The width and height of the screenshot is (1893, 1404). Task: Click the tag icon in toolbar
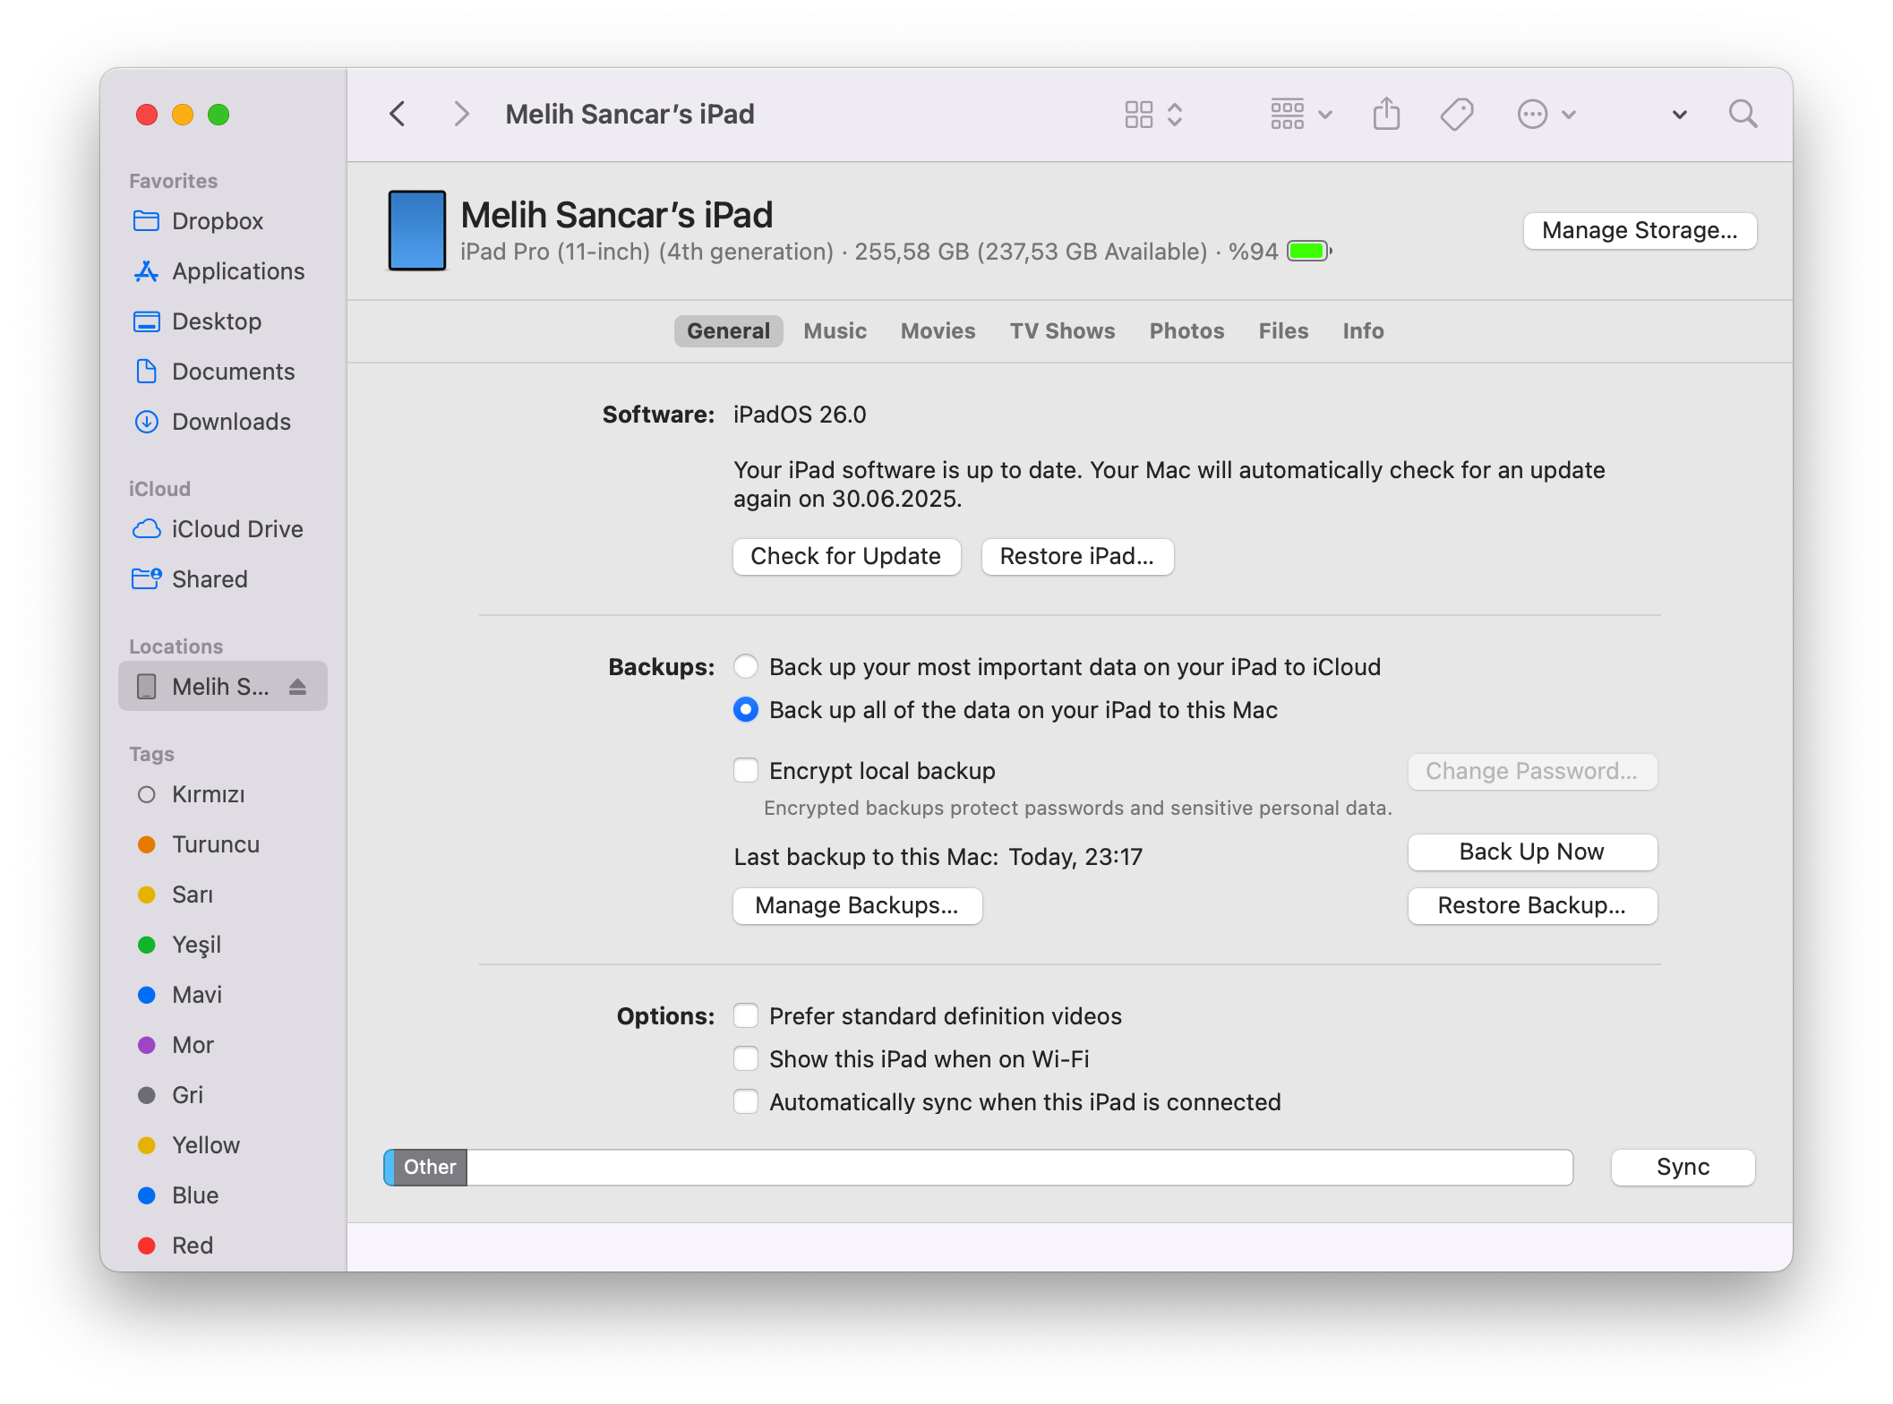[x=1456, y=115]
